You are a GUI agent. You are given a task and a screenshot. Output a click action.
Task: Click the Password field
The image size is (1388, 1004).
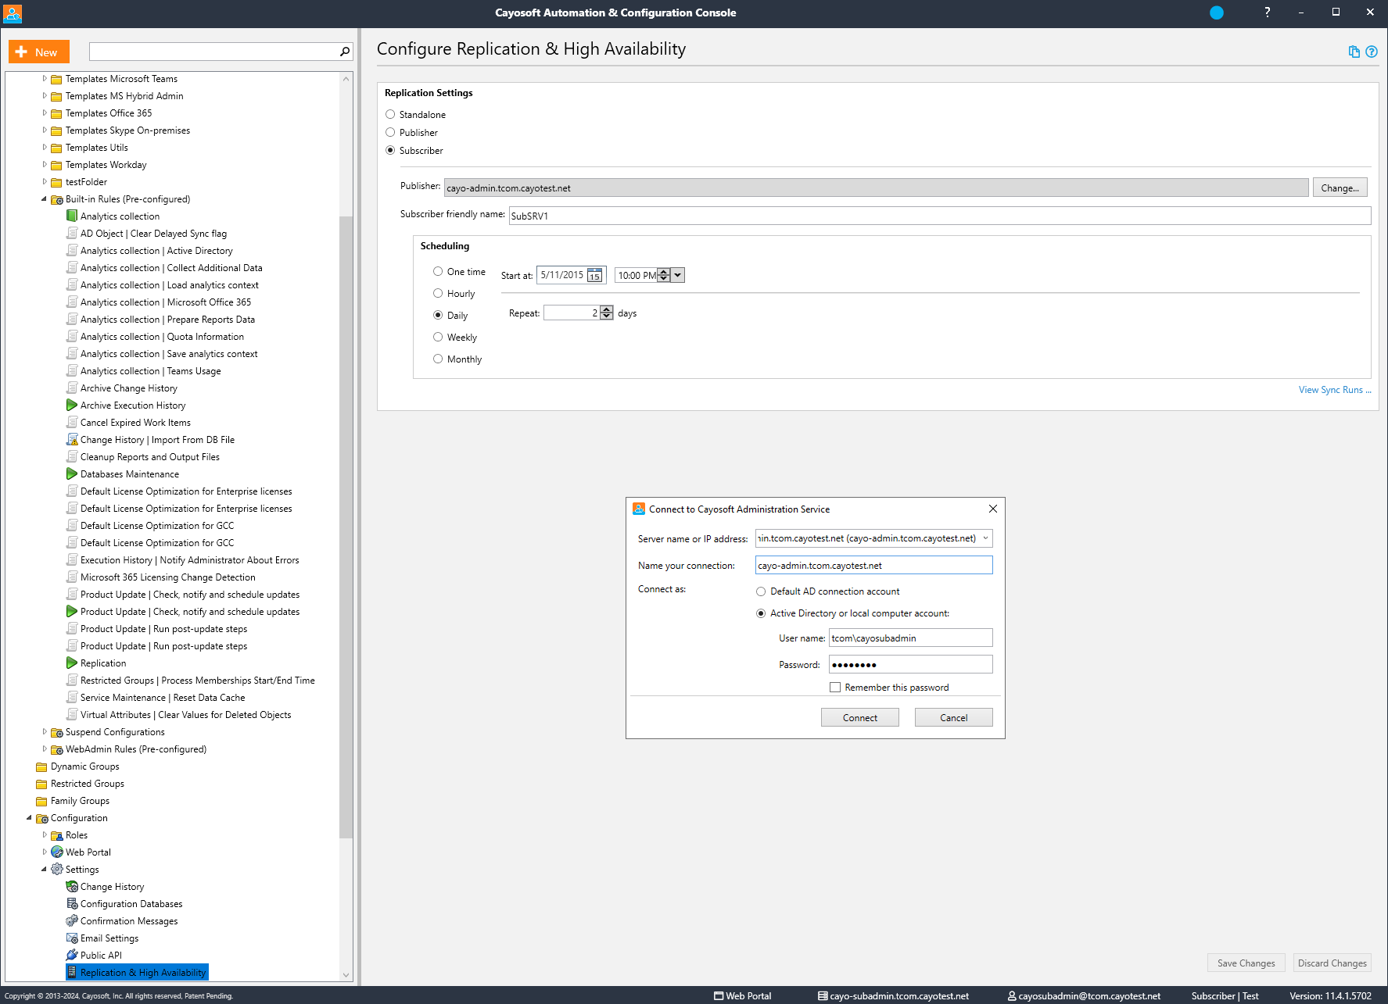coord(910,664)
